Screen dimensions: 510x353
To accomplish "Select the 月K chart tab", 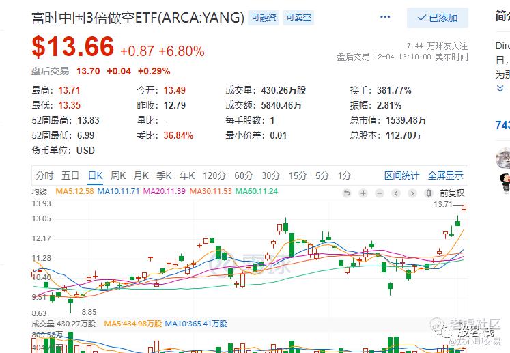I will (x=141, y=175).
